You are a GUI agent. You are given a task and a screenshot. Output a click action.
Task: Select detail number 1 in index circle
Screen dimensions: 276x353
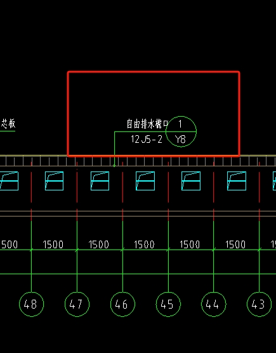click(180, 124)
